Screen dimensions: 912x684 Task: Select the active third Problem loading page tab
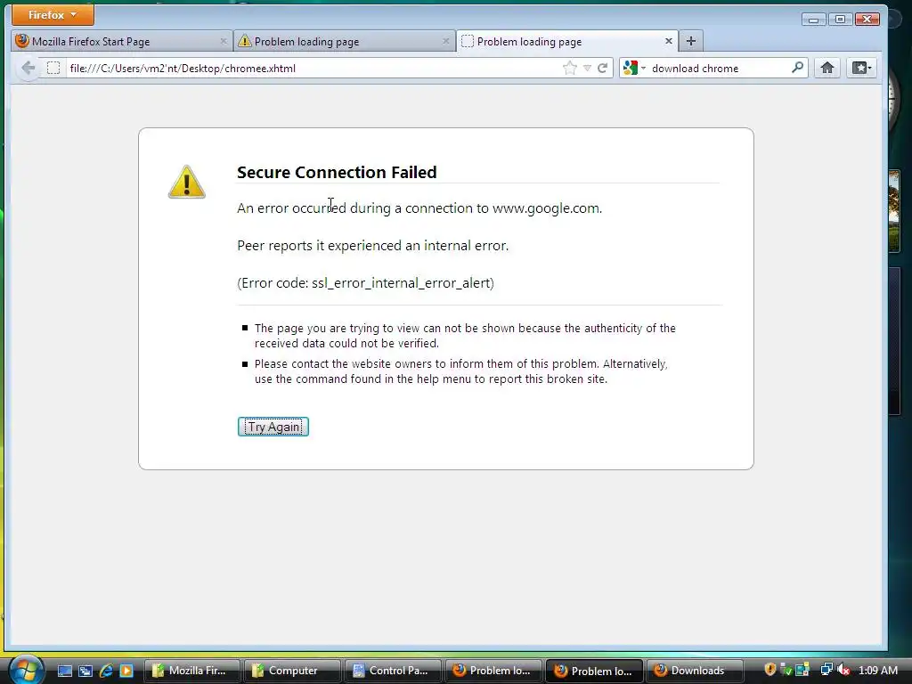[x=567, y=41]
